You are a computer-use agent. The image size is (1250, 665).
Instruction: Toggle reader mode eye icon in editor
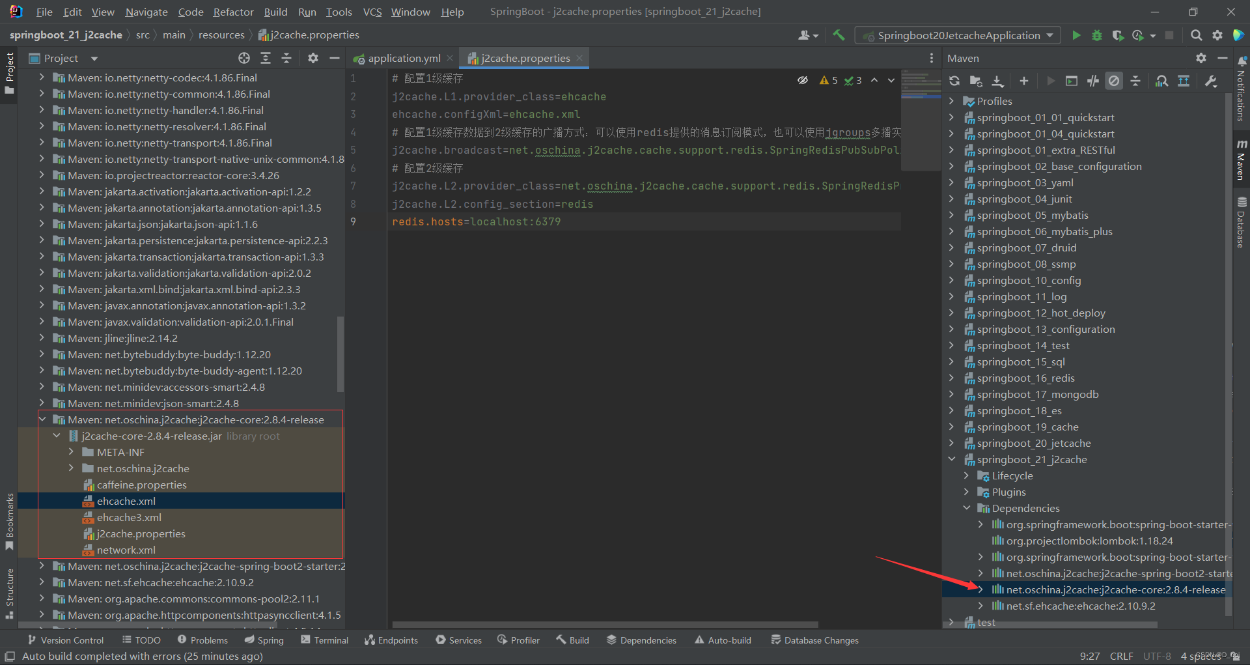point(803,80)
